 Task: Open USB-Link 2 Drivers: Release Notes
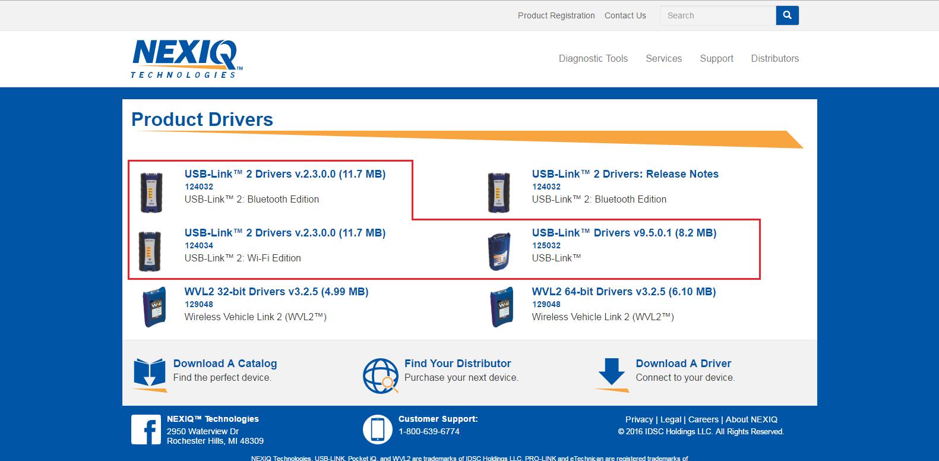(625, 174)
